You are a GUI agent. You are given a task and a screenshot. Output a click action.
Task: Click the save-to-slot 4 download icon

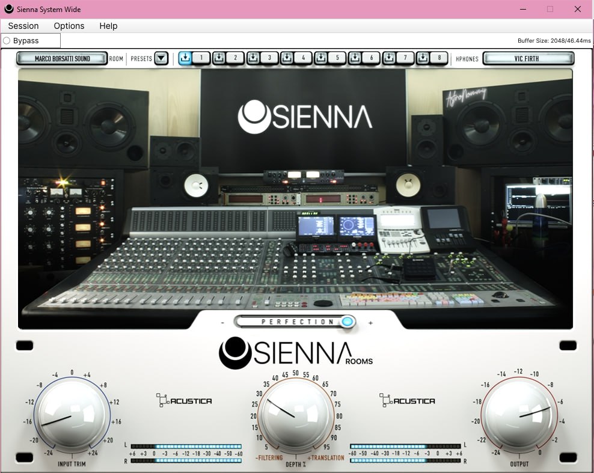click(x=287, y=58)
